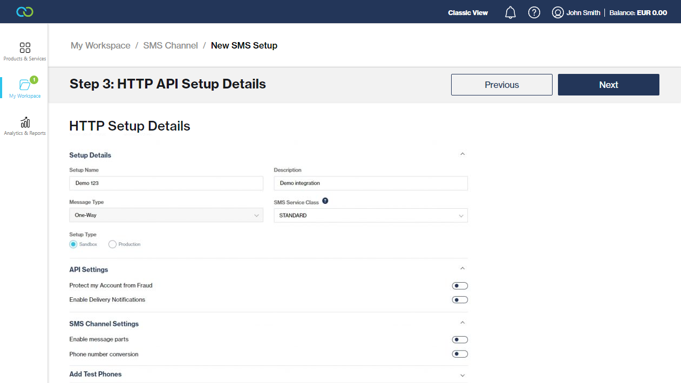This screenshot has width=681, height=383.
Task: Click the user profile avatar icon
Action: tap(558, 12)
